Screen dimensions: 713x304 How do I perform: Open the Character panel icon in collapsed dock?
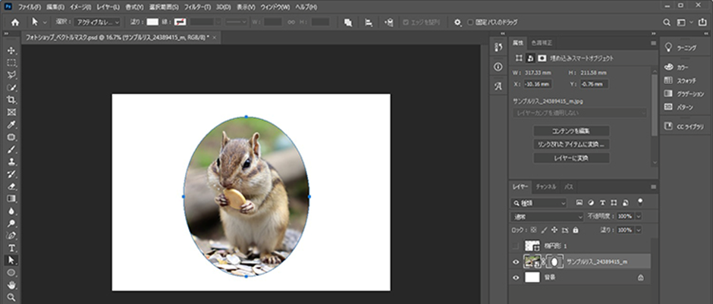pos(498,86)
